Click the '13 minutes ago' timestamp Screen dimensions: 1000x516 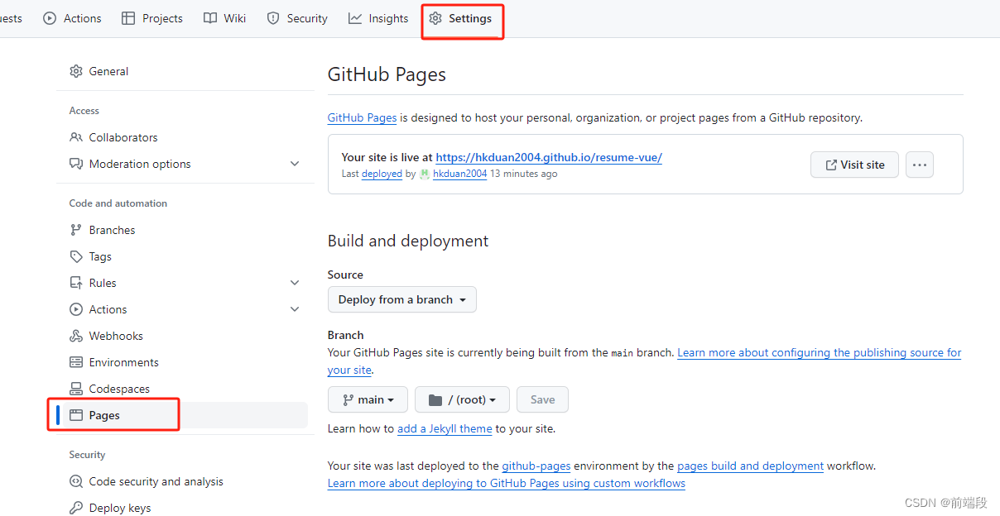click(x=524, y=174)
